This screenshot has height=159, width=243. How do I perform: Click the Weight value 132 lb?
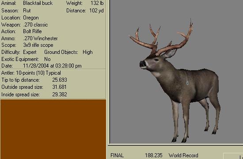[x=97, y=3]
